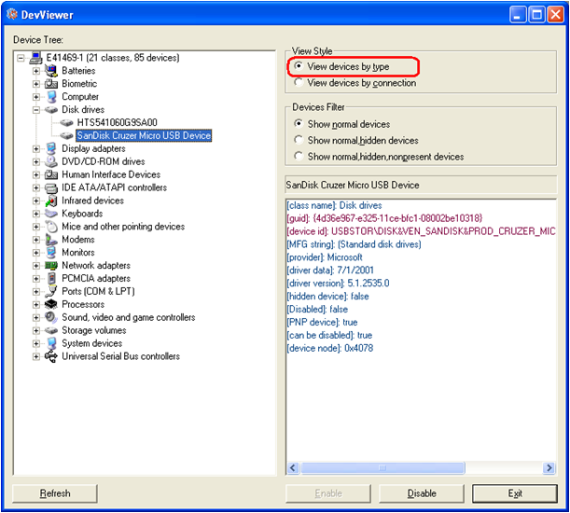Click the Monitors category icon

point(51,253)
